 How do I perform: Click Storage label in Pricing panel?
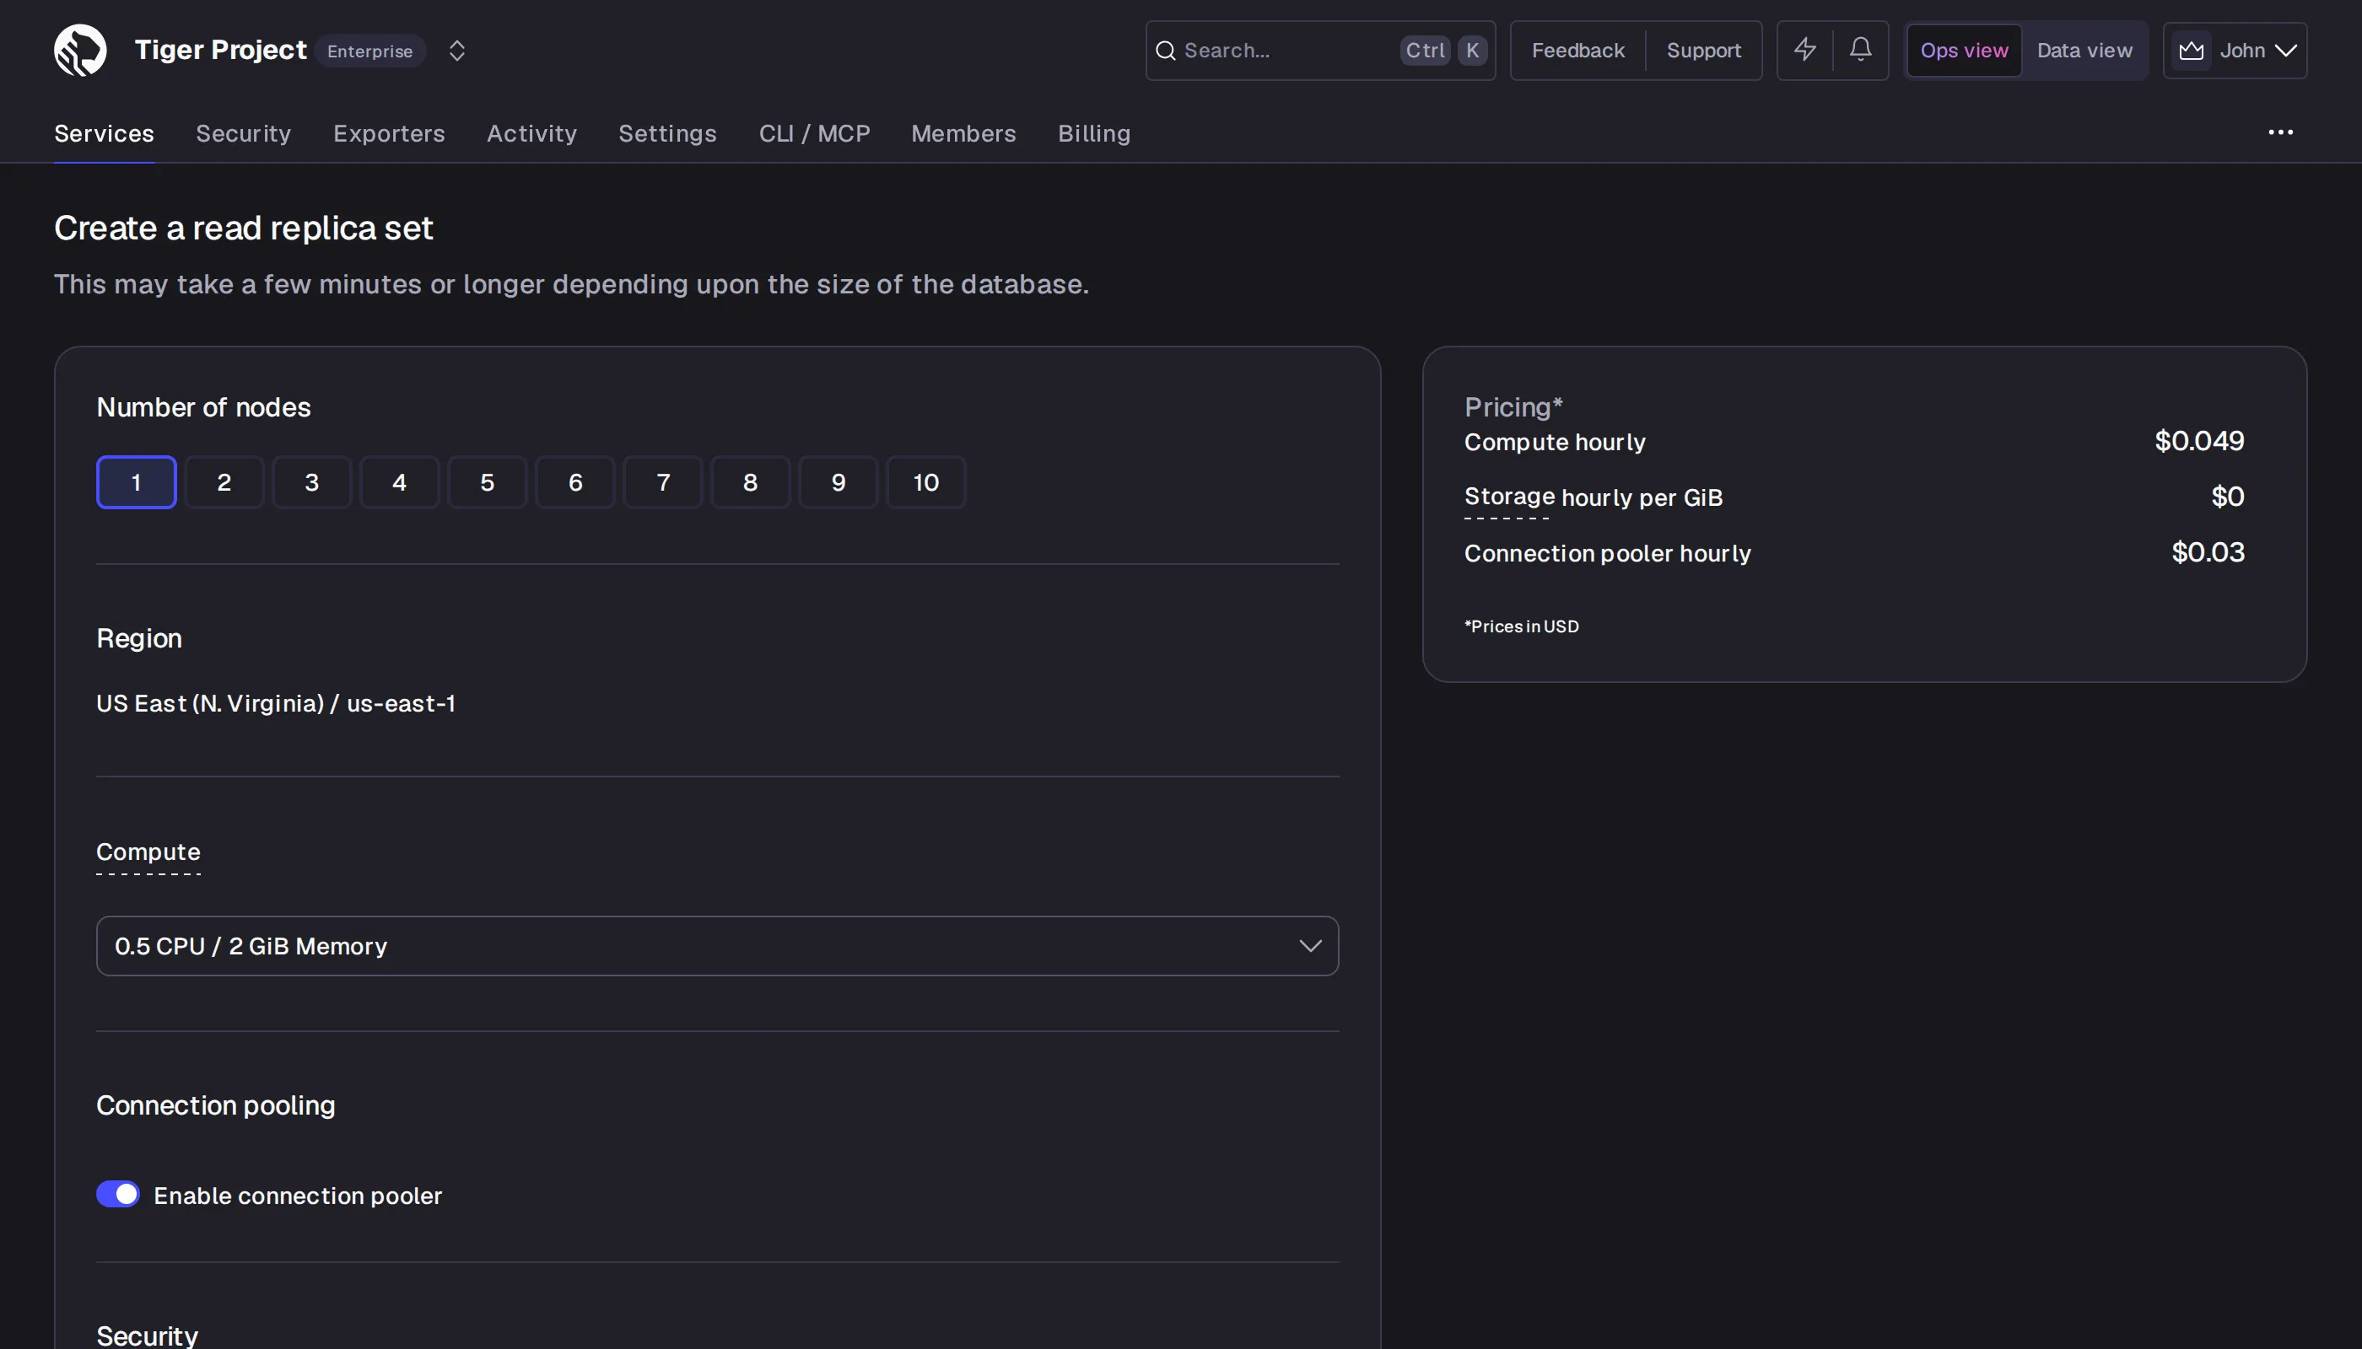(1508, 497)
